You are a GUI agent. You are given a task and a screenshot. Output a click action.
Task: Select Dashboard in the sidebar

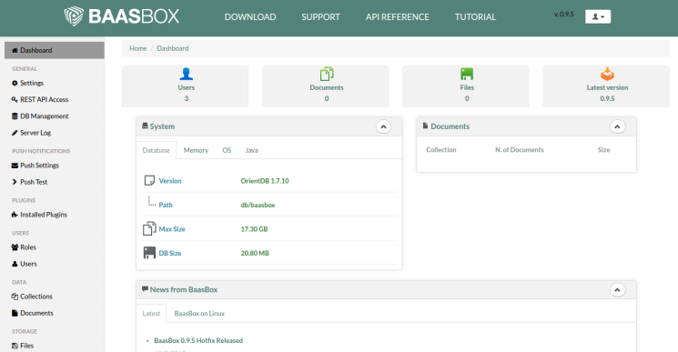(x=54, y=50)
